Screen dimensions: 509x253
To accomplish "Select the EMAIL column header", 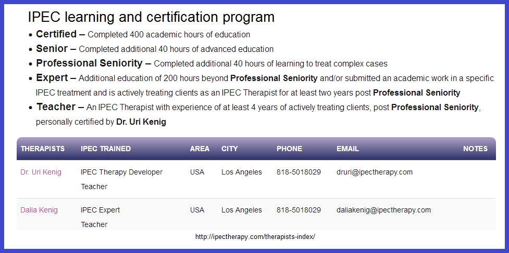I will pos(347,149).
